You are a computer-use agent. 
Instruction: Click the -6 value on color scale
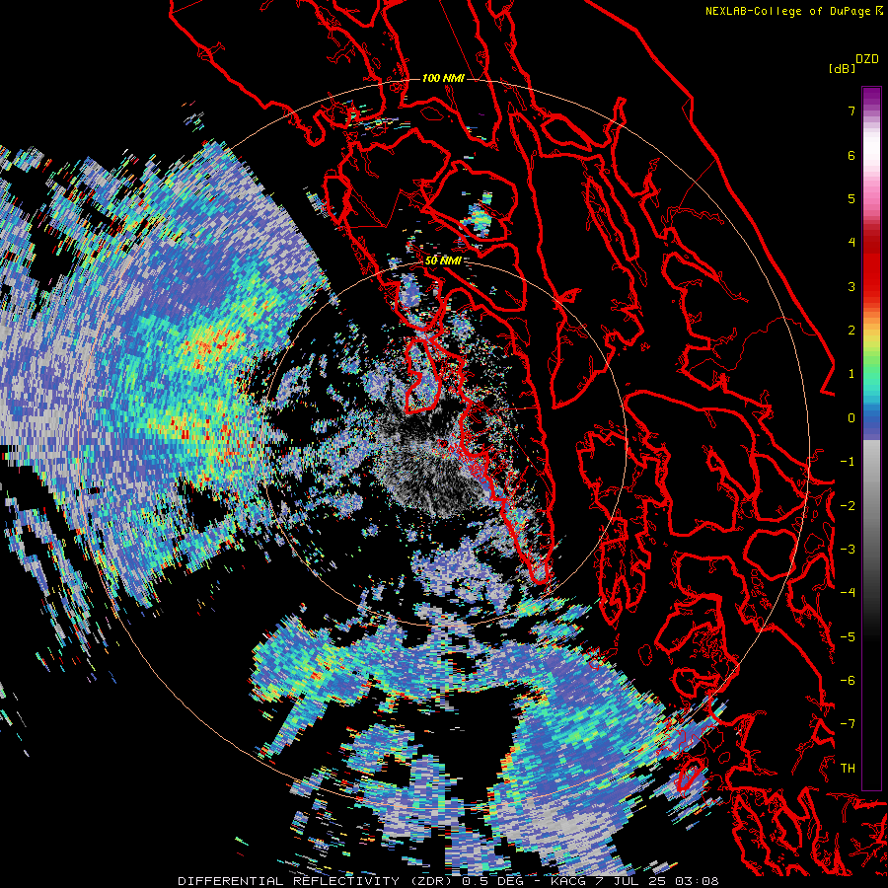pyautogui.click(x=848, y=681)
